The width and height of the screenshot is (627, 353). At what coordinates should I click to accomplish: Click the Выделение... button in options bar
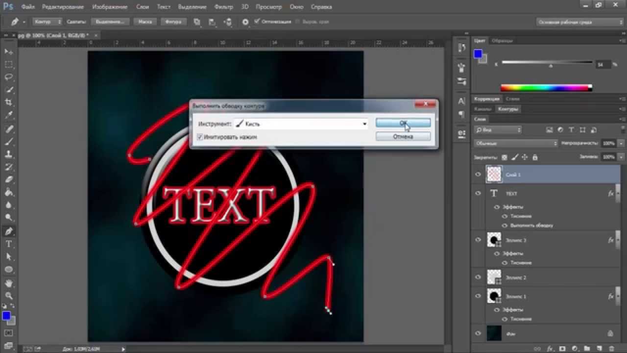pos(110,22)
